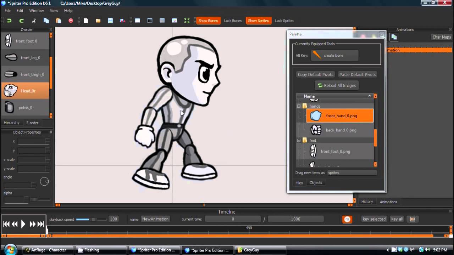Click the orange loop playback icon
This screenshot has width=454, height=255.
(x=347, y=219)
